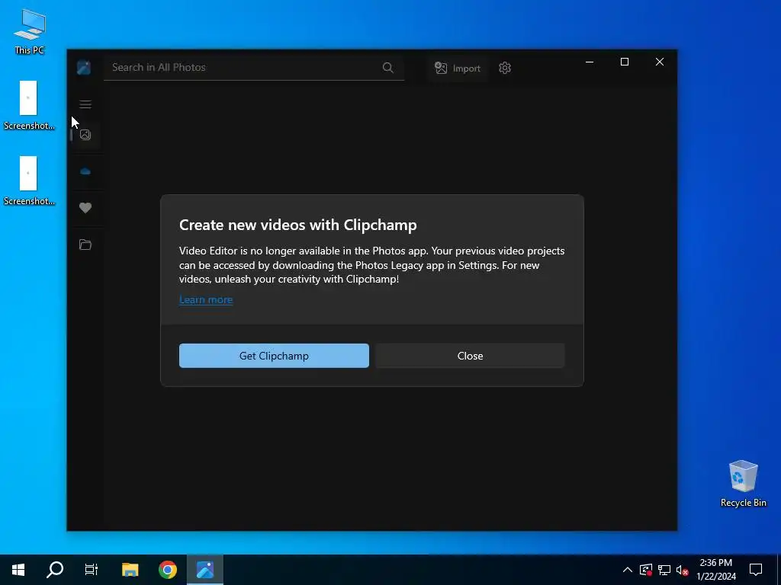Click the search magnifier icon in Photos

coord(388,68)
